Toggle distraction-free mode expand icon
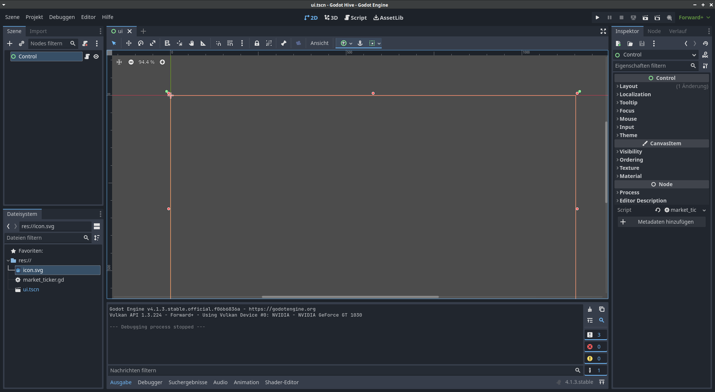The height and width of the screenshot is (392, 715). click(x=603, y=31)
